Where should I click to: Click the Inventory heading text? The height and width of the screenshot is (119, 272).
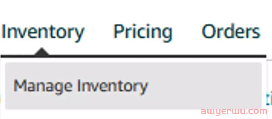(x=43, y=32)
